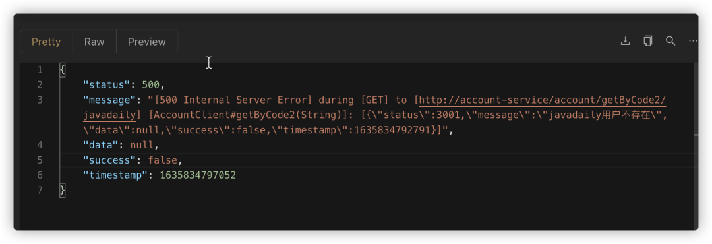Click the vertical scrollbar at the right edge
Viewport: 712px width, 244px height.
coord(696,145)
